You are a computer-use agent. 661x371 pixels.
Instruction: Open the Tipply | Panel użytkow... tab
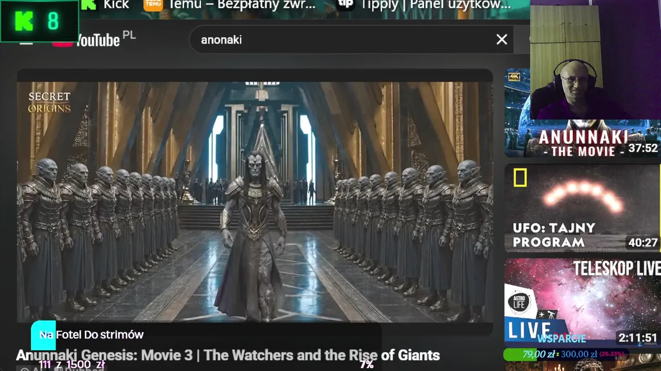[424, 5]
